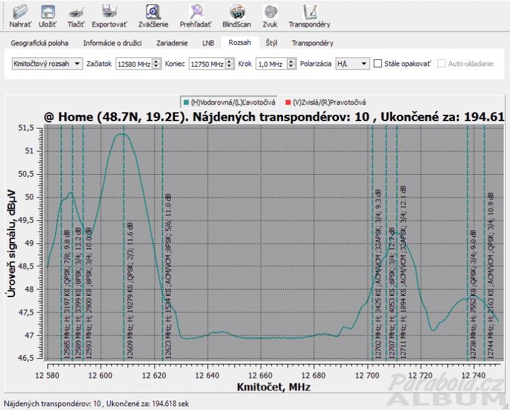Open Transpondéry from the top toolbar

[309, 16]
